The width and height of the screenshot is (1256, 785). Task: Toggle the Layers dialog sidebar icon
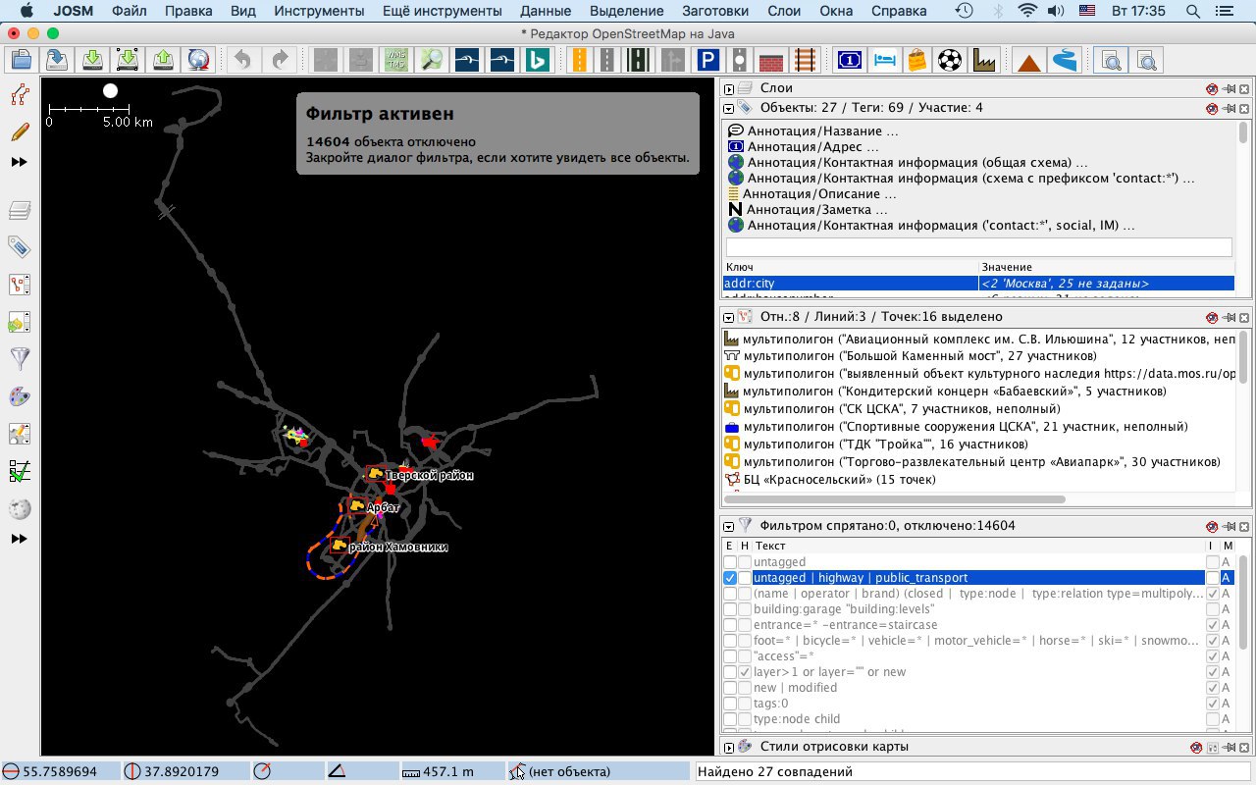(x=20, y=210)
